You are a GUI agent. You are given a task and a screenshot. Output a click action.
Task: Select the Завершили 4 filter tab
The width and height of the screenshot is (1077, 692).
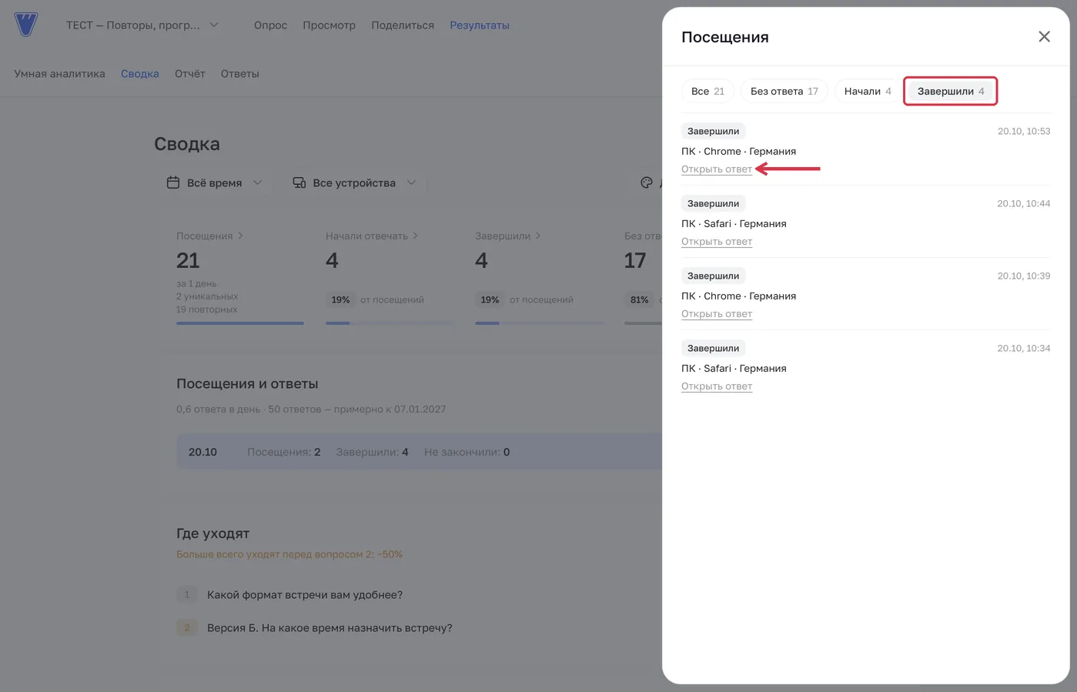[951, 91]
